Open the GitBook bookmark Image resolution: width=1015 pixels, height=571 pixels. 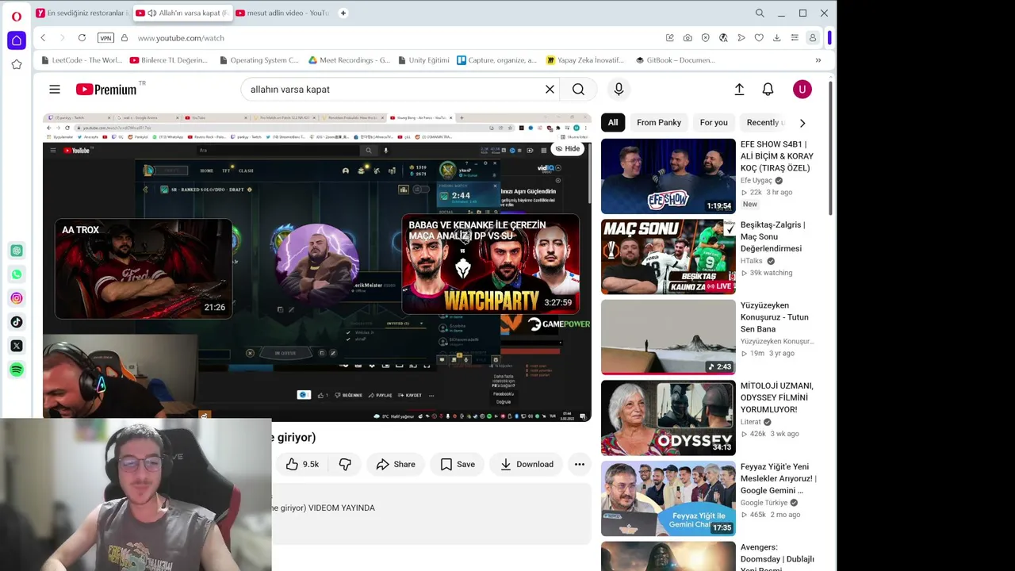point(676,60)
